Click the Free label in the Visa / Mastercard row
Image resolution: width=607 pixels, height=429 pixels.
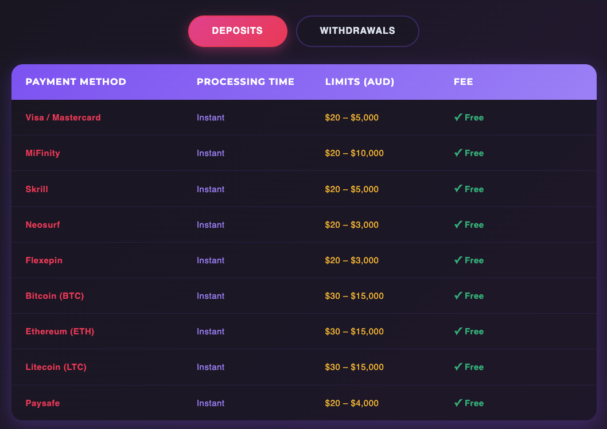coord(474,118)
